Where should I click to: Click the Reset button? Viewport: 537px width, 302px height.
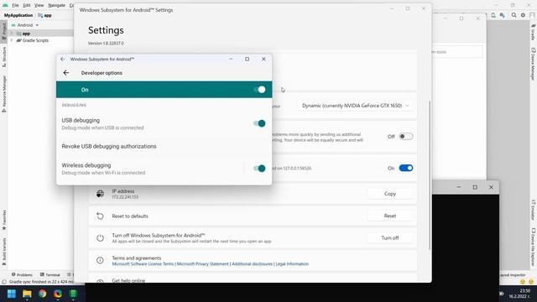point(389,216)
